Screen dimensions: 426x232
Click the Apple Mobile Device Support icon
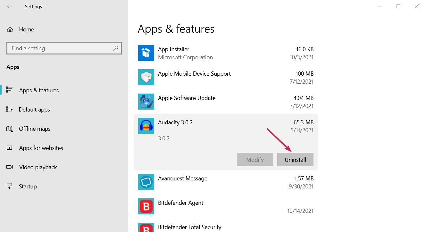click(146, 77)
